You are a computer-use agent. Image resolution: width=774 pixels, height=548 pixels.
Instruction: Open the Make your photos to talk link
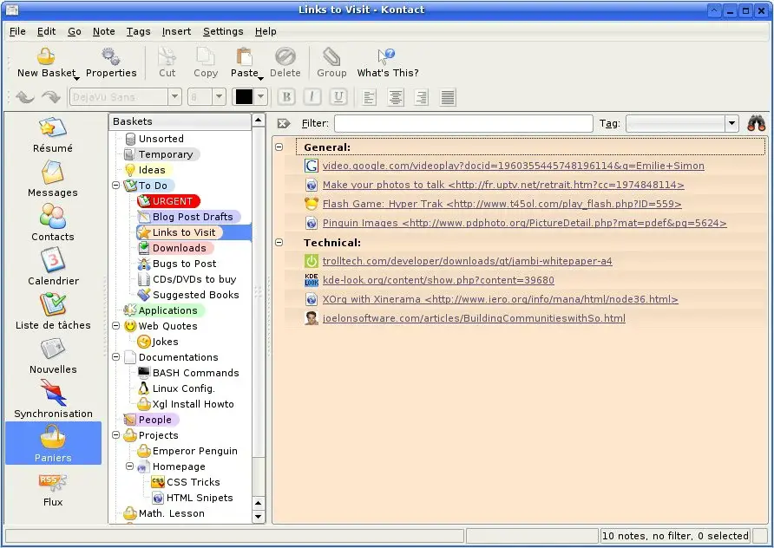pyautogui.click(x=503, y=185)
